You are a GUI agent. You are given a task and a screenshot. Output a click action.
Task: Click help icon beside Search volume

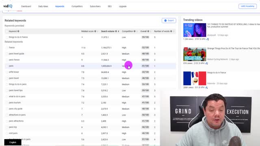116,31
